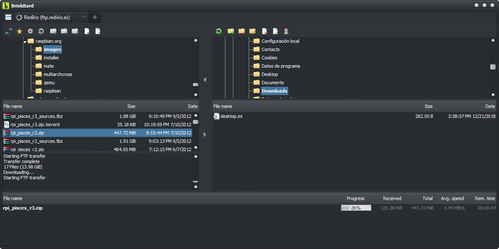Rename the selected local folder
The width and height of the screenshot is (499, 249).
pos(252,31)
